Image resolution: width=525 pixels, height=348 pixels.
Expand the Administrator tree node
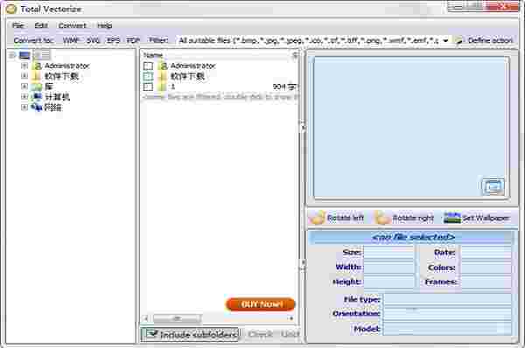(24, 66)
